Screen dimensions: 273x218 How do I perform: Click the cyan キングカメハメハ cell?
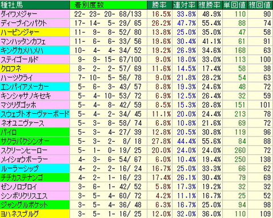point(35,51)
